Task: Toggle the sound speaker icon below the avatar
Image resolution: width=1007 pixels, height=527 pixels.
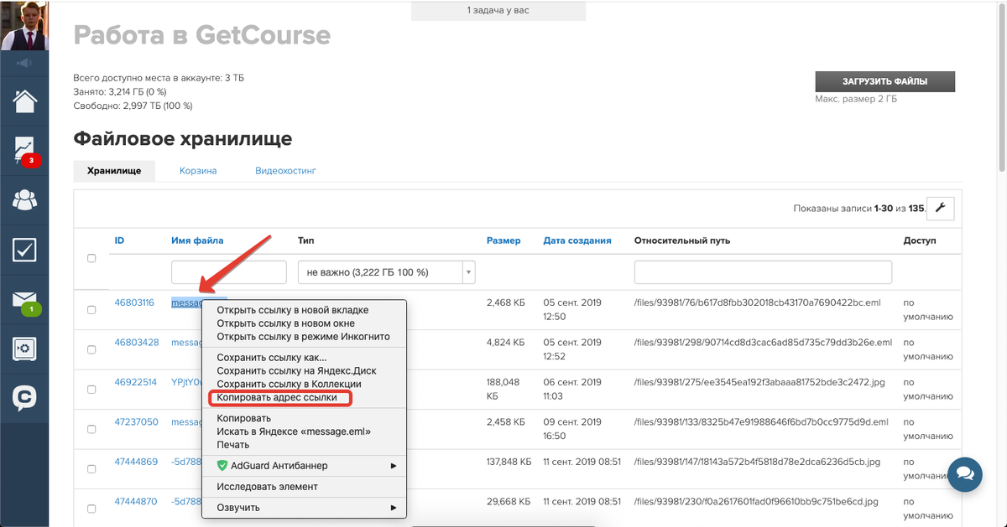Action: tap(24, 62)
